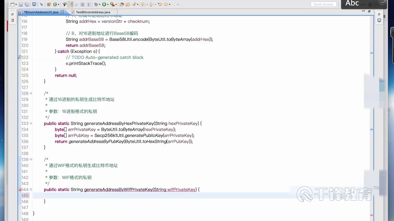Maximize the editor area
This screenshot has width=394, height=221.
point(369,11)
